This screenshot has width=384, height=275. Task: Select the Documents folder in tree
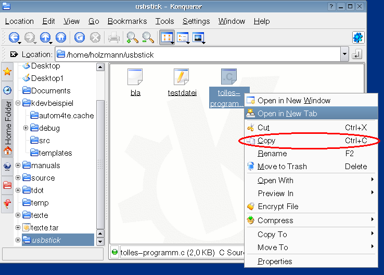[46, 91]
